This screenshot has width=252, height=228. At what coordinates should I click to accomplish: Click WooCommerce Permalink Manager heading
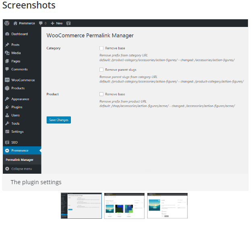90,35
